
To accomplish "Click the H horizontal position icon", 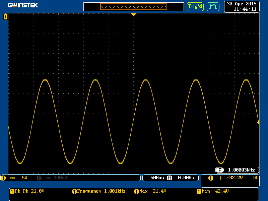I will [x=170, y=178].
